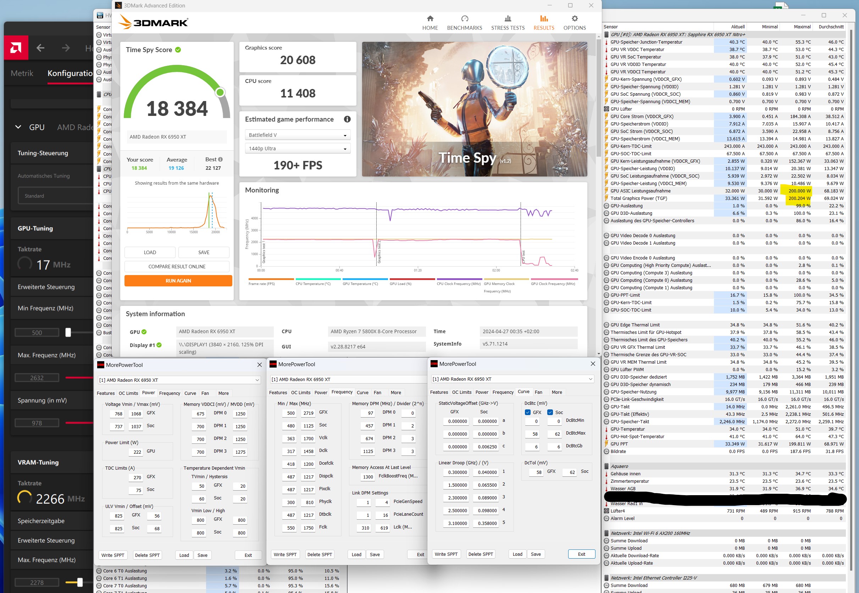Collapse the GPU section chevron in AMD software
The width and height of the screenshot is (859, 593).
18,127
